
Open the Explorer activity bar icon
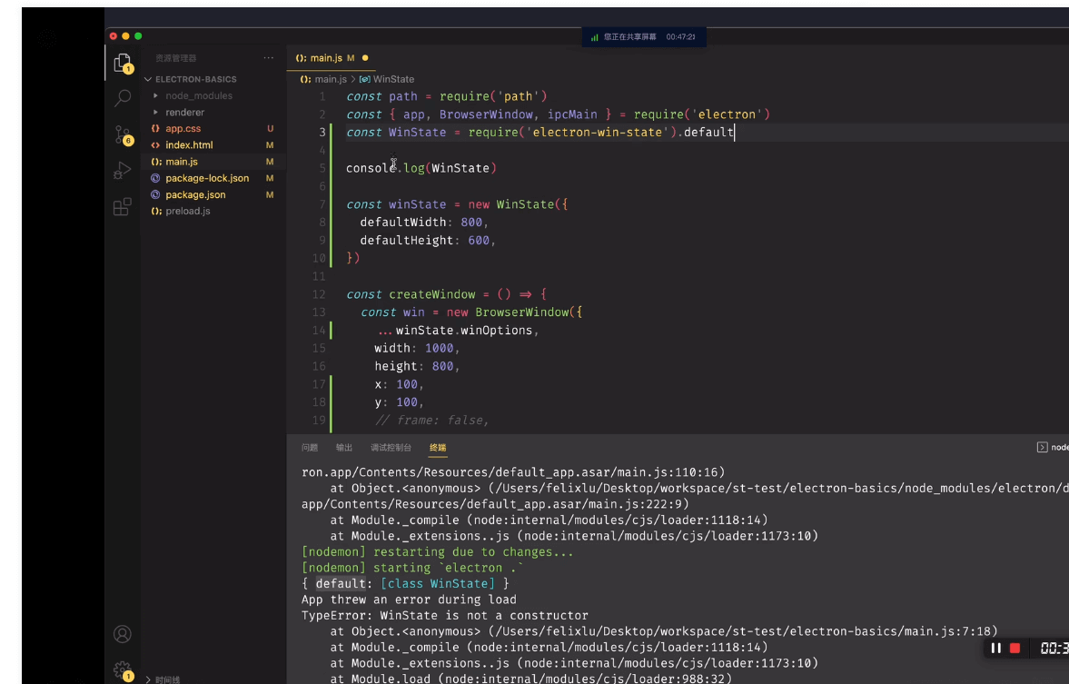[x=122, y=63]
